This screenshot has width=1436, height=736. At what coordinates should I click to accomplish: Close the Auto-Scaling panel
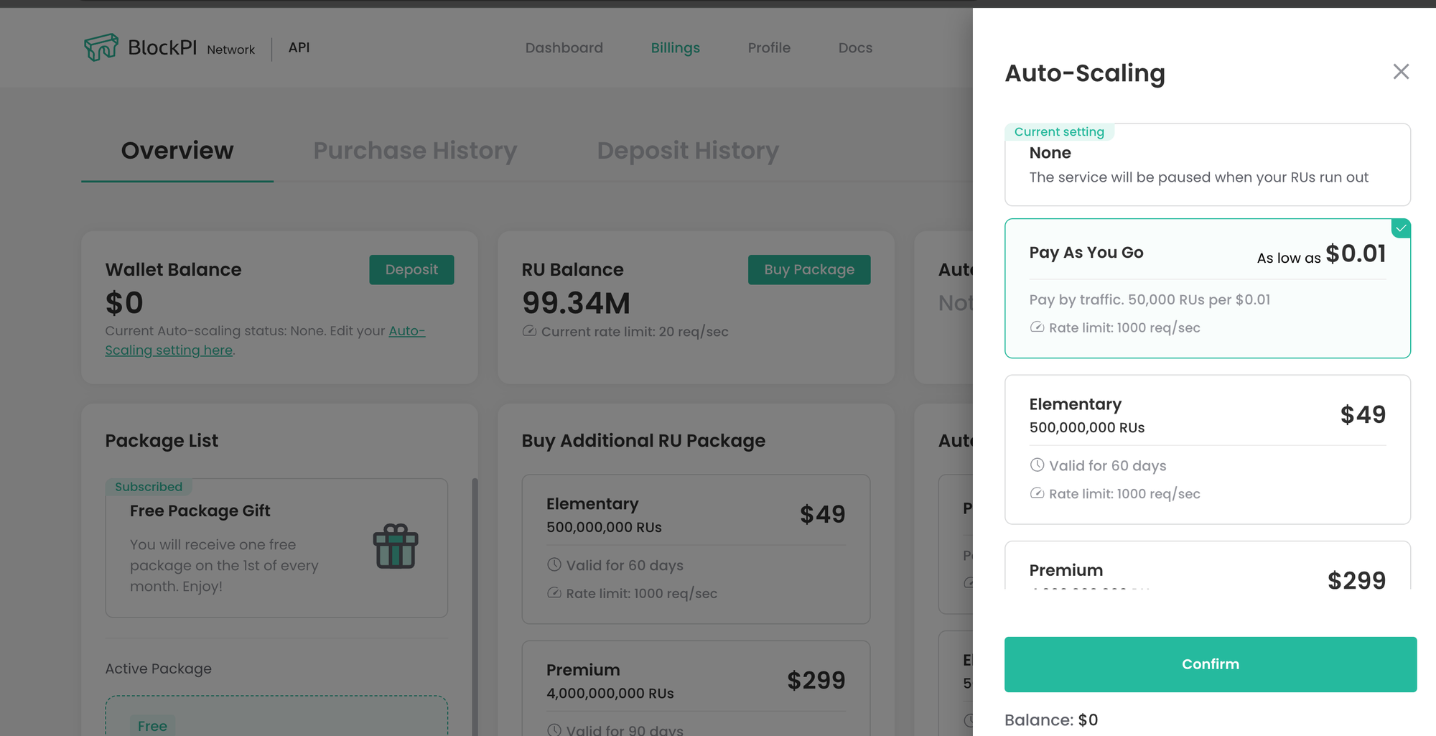[1400, 72]
